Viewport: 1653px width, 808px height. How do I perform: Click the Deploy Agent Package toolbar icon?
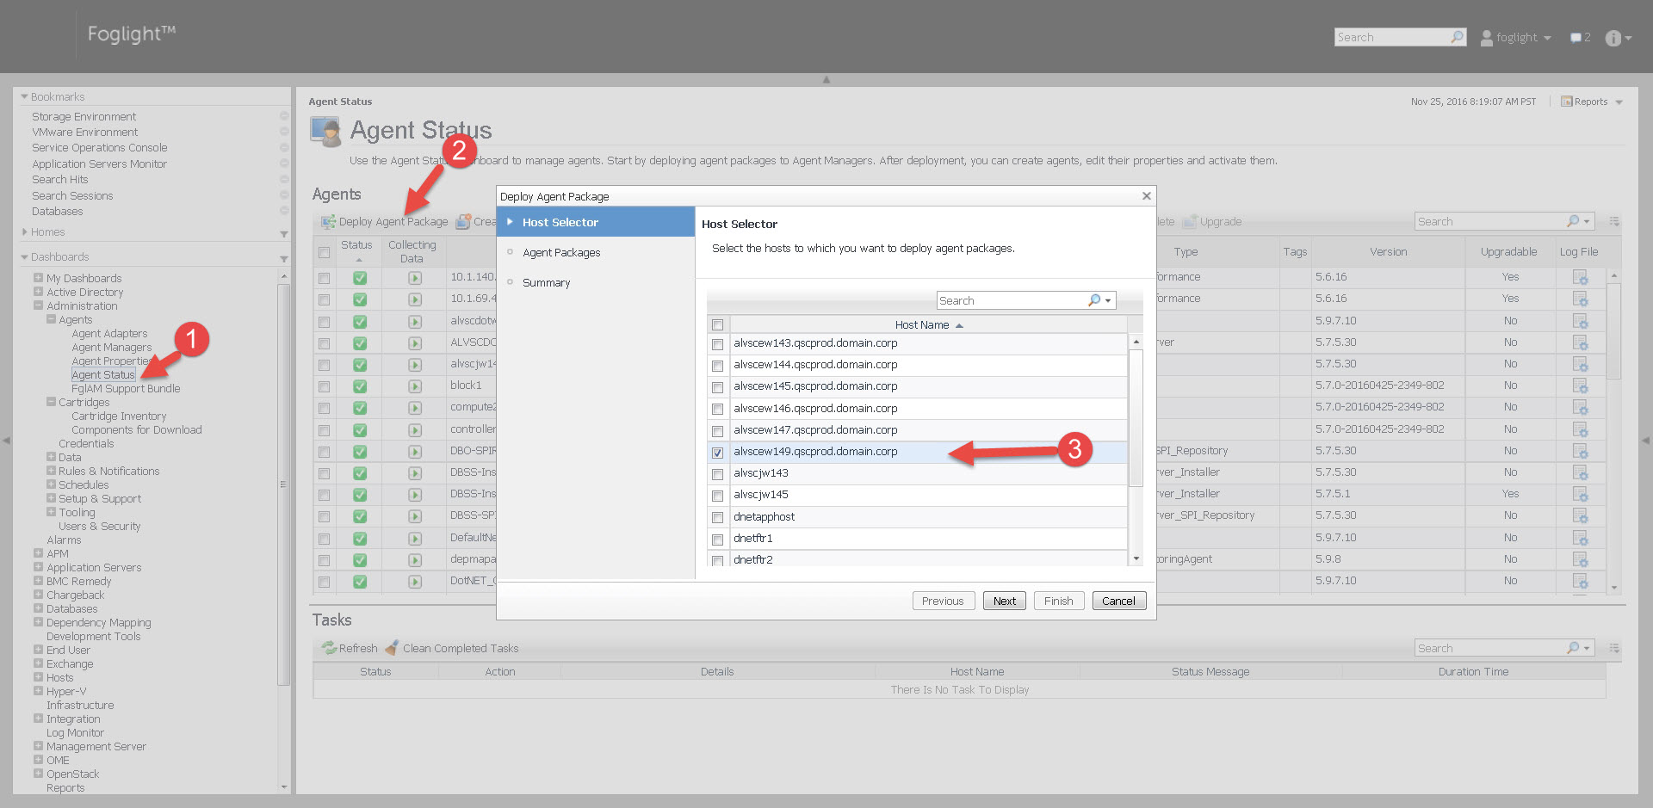pos(328,222)
